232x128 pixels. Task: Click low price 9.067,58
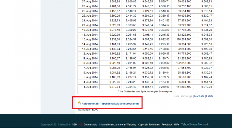coord(148,40)
